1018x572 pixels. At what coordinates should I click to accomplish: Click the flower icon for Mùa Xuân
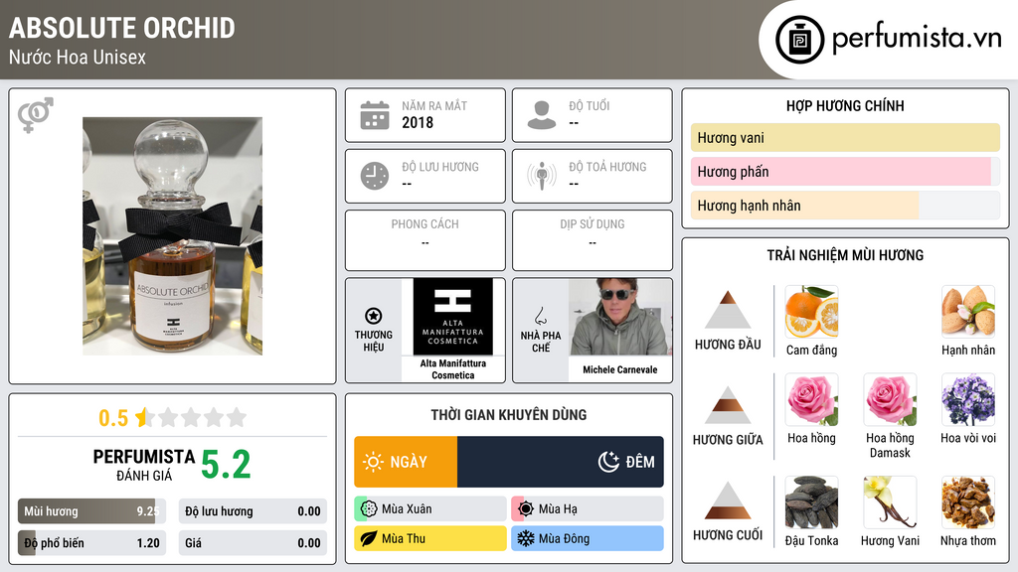[369, 509]
